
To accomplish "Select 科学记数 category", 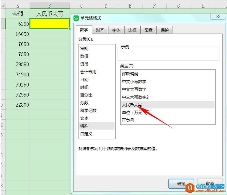I will 97,110.
